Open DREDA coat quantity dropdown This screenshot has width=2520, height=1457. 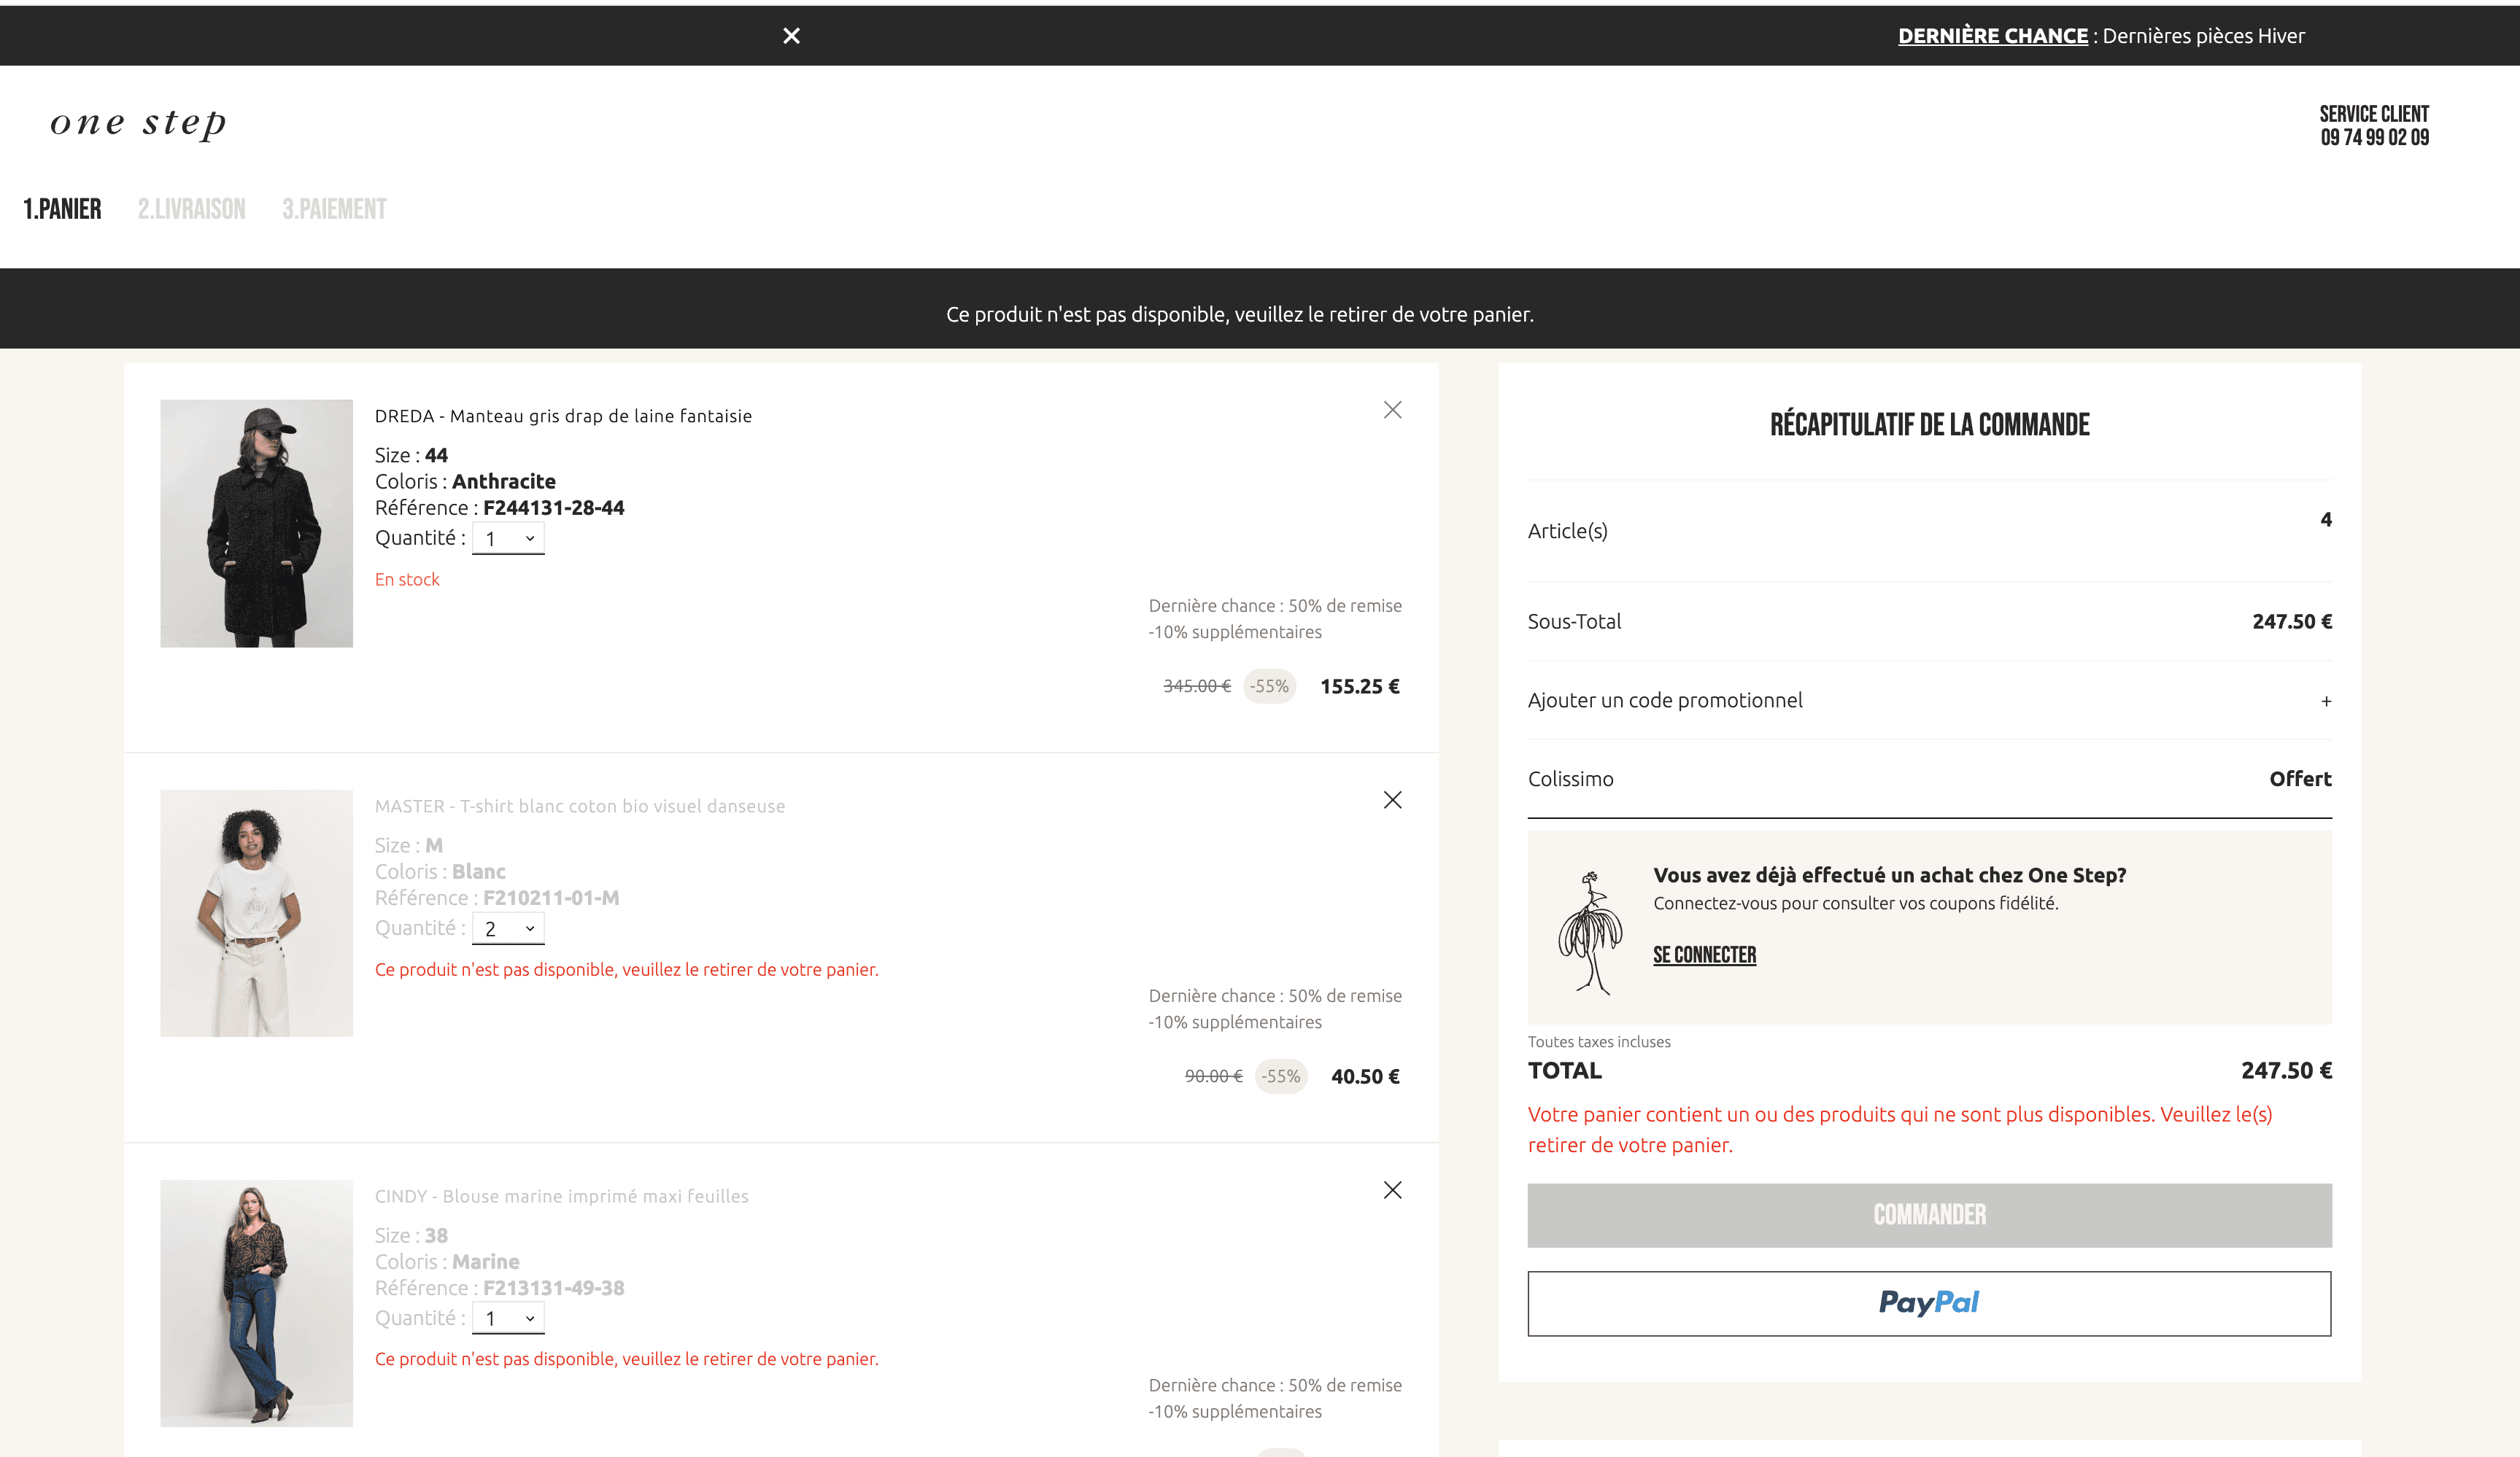point(508,539)
